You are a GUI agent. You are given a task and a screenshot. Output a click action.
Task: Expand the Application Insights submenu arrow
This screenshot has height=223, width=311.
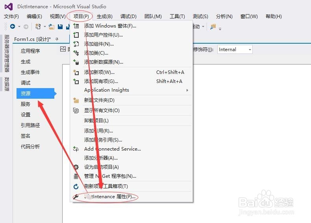pyautogui.click(x=187, y=90)
